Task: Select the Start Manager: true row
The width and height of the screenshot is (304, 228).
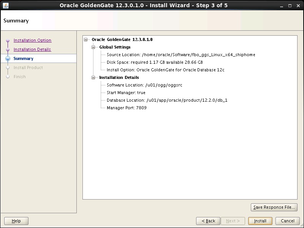Action: pyautogui.click(x=126, y=93)
